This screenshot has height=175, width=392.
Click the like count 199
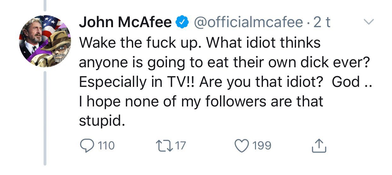[262, 146]
